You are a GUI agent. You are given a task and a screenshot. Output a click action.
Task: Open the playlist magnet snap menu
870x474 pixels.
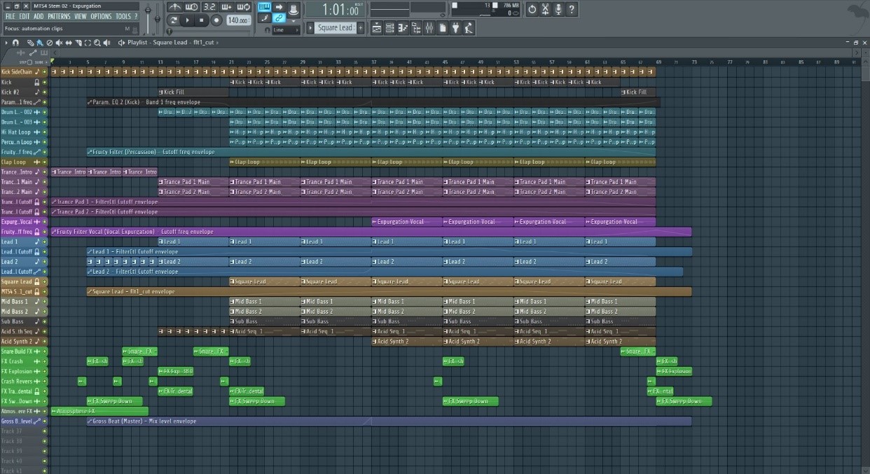(15, 43)
